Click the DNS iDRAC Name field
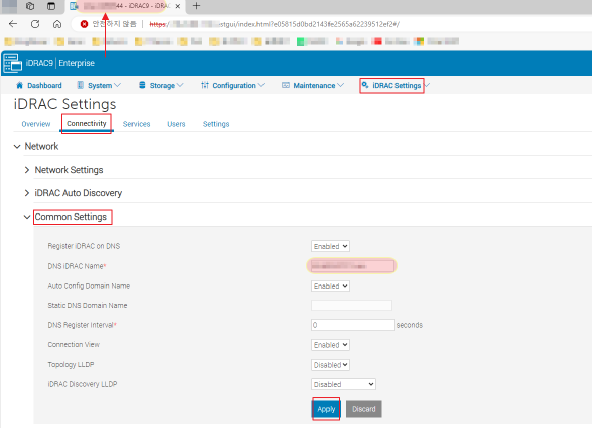The image size is (592, 428). click(352, 266)
